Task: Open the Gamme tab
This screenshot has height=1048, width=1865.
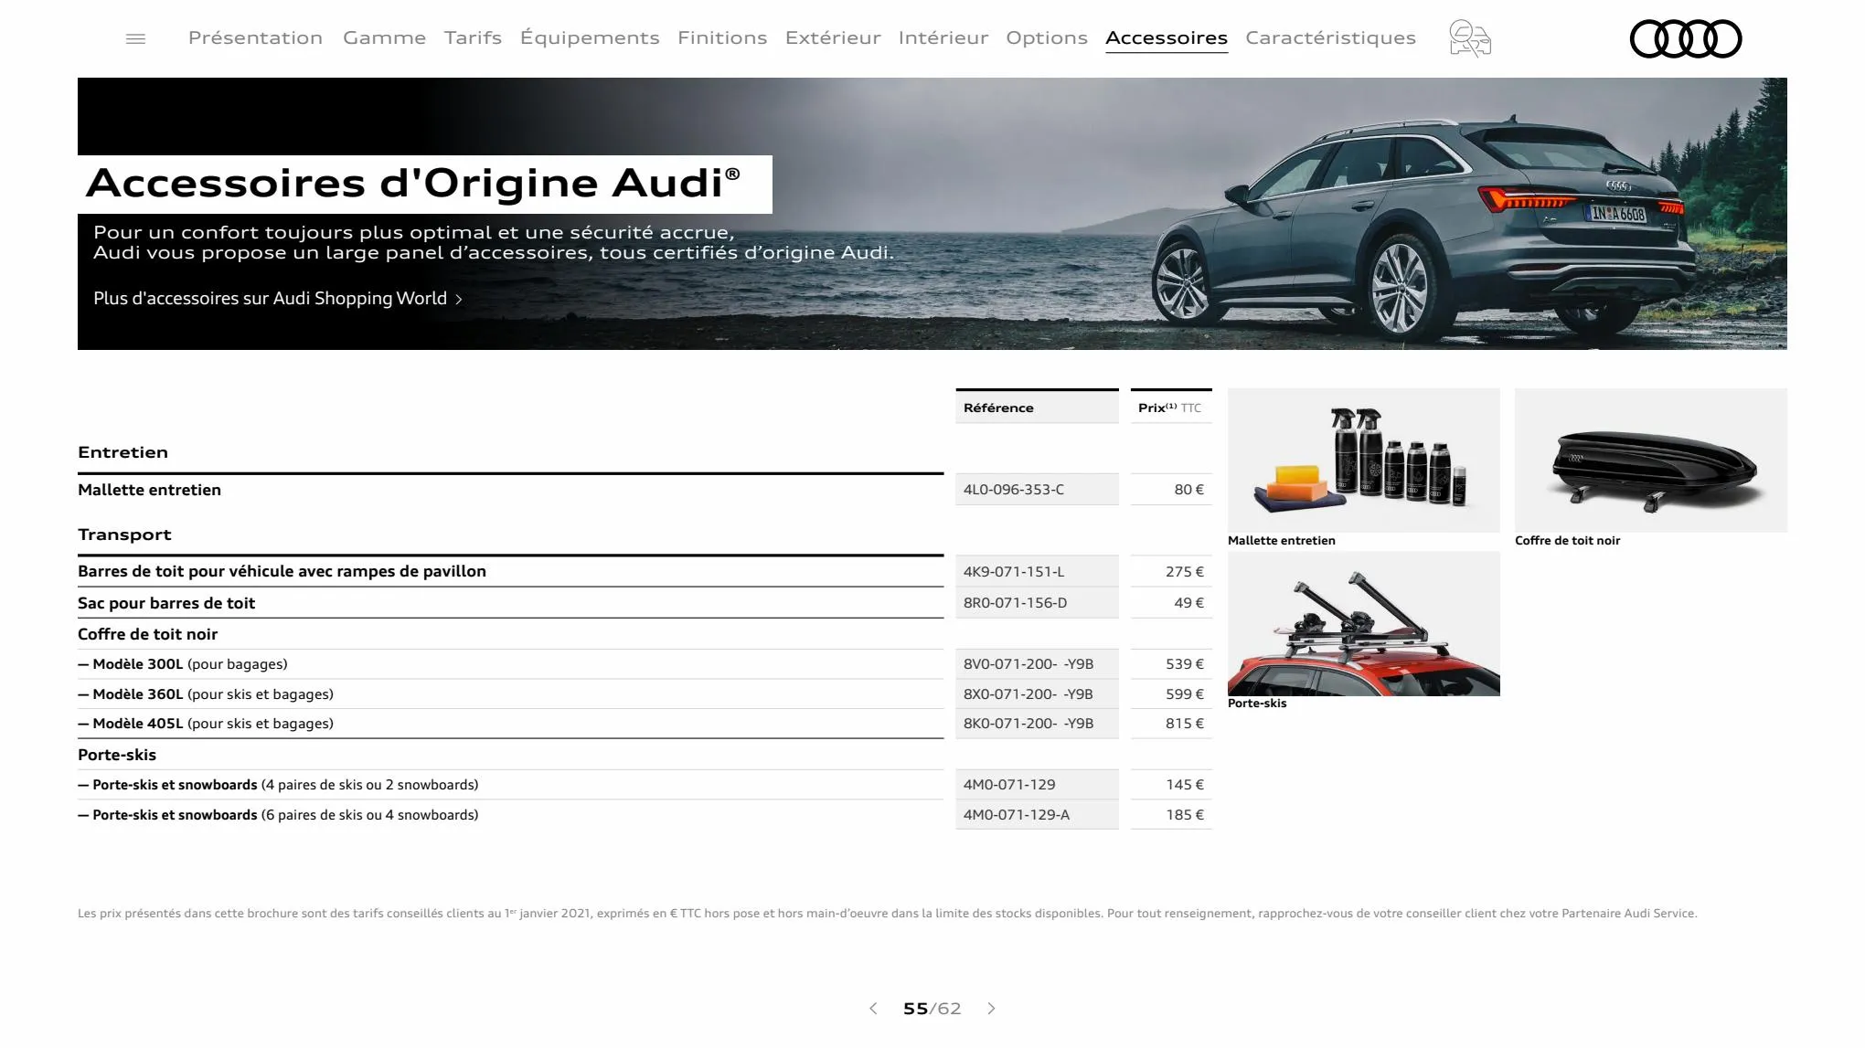Action: pos(384,37)
